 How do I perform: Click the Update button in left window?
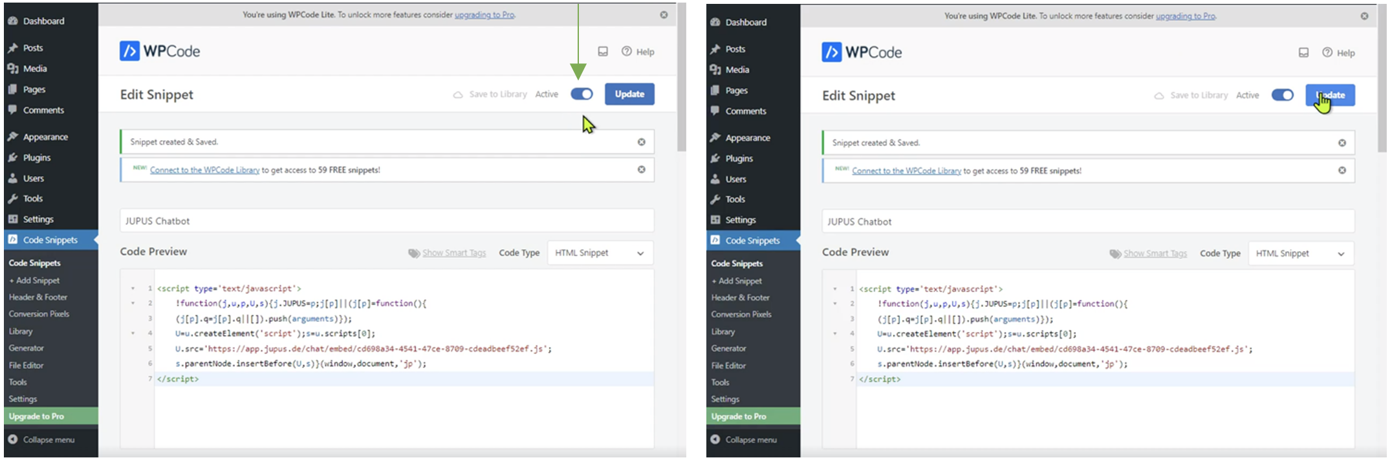pos(629,94)
